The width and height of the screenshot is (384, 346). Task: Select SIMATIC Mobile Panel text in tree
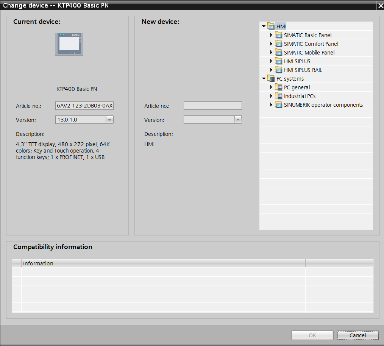[309, 53]
